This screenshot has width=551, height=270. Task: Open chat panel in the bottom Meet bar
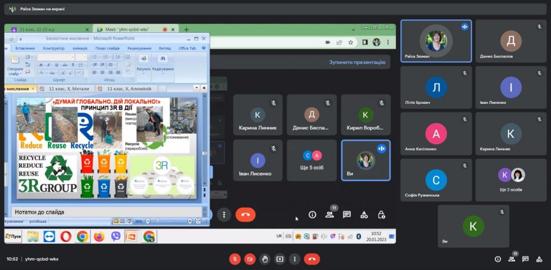[x=525, y=259]
